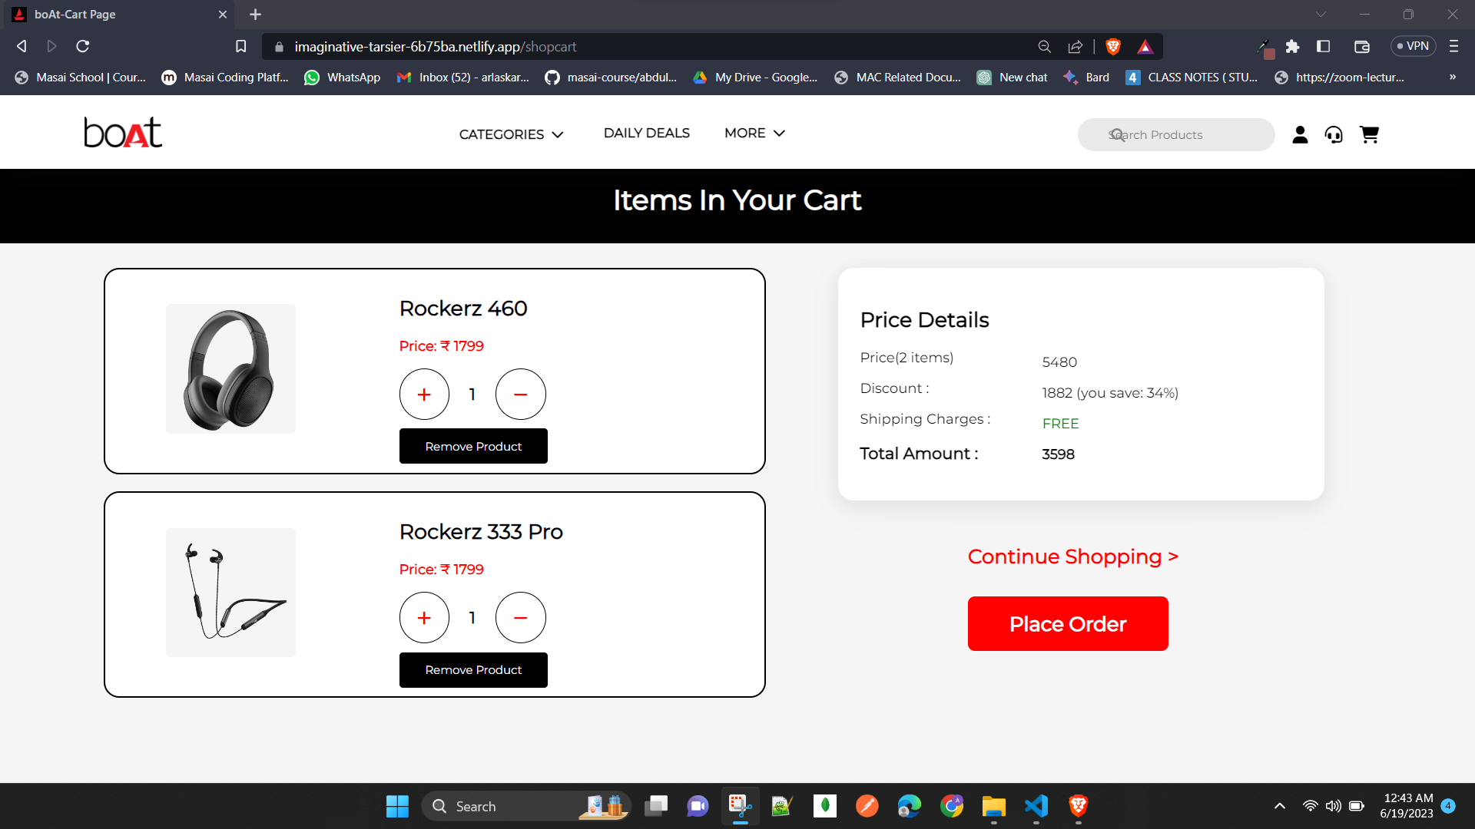Open the DAILY DEALS menu item

646,134
